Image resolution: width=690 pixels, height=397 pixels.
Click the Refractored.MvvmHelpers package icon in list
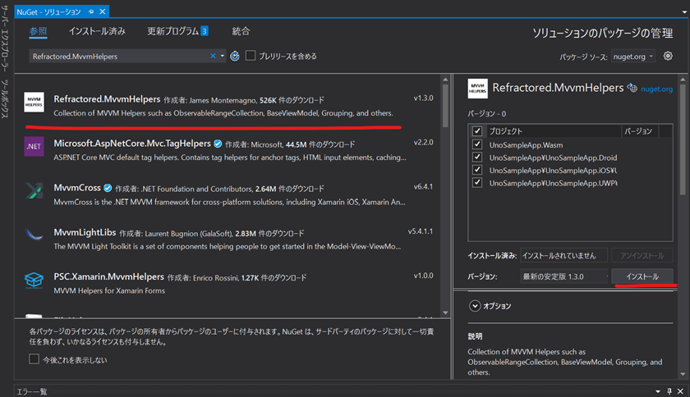coord(34,102)
